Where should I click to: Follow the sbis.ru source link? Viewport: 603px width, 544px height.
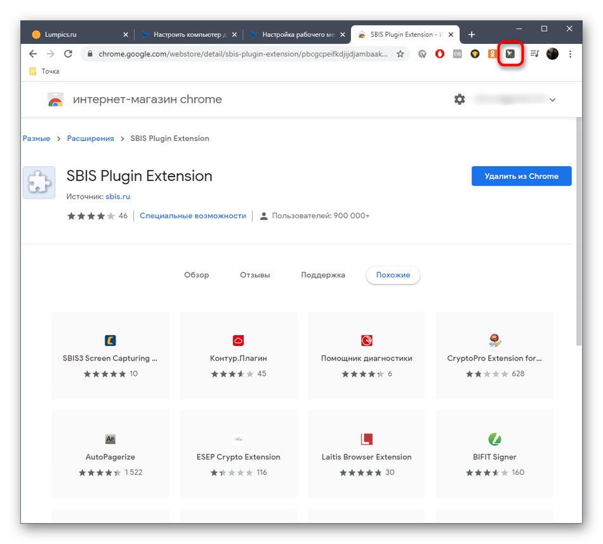[x=117, y=196]
